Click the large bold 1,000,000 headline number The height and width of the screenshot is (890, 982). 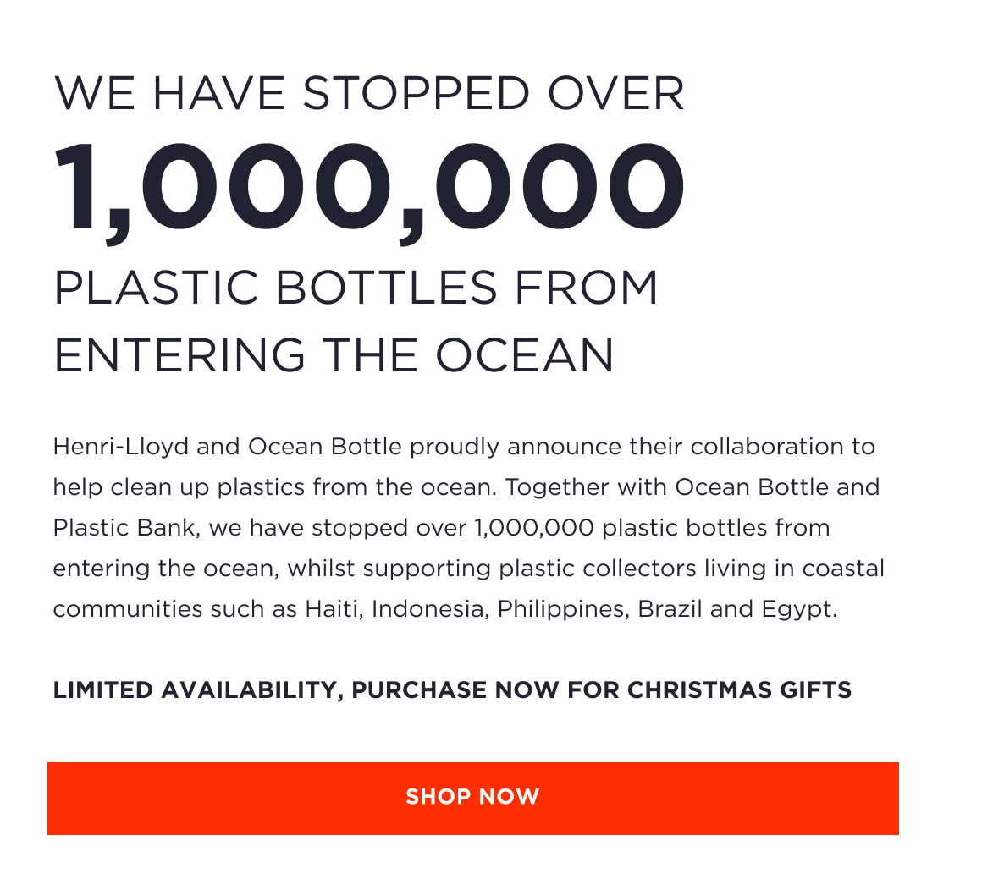click(369, 188)
